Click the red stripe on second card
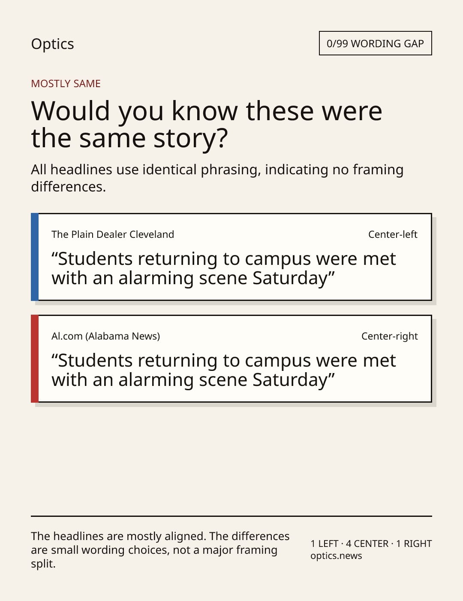 [x=35, y=358]
